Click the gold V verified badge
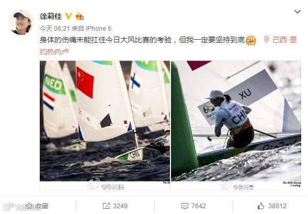The height and width of the screenshot is (214, 308). point(69,16)
